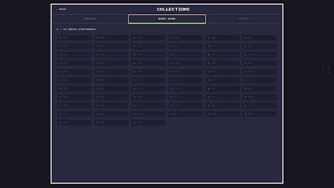Image resolution: width=334 pixels, height=188 pixels.
Task: Click the third ??? slot in the top row
Action: 148,38
